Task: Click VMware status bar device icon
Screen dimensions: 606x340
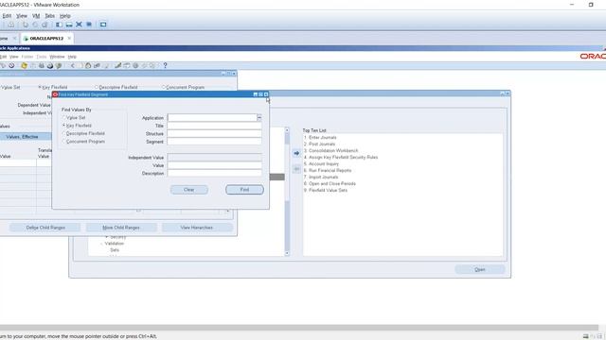Action: coord(585,336)
